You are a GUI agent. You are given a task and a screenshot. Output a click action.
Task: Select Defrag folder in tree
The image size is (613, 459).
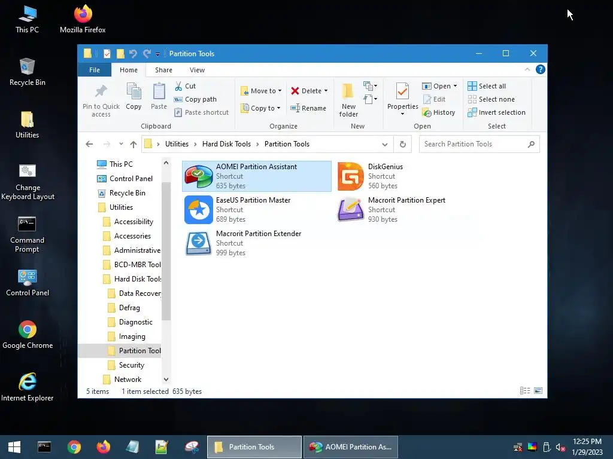coord(129,308)
